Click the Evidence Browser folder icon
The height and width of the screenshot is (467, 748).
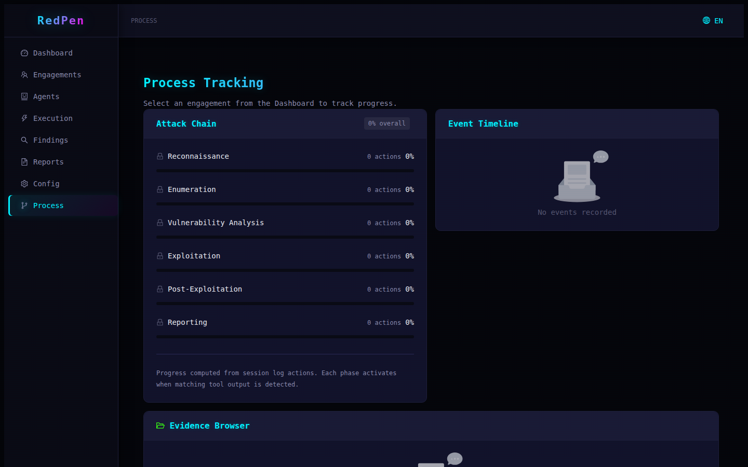161,426
